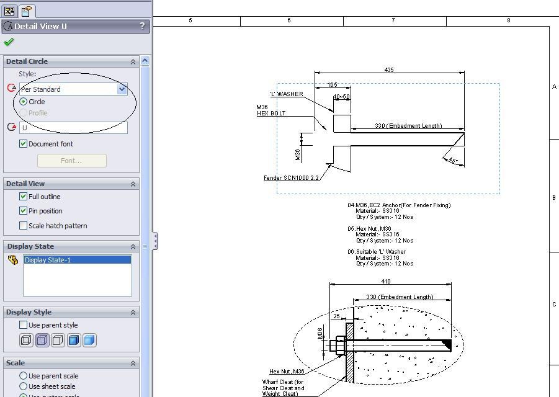Click the Wharf Cleat annotation note
Image resolution: width=559 pixels, height=397 pixels.
point(283,388)
